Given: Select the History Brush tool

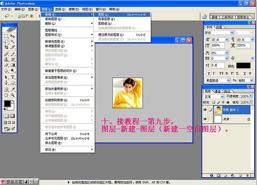Looking at the screenshot, I should point(12,60).
